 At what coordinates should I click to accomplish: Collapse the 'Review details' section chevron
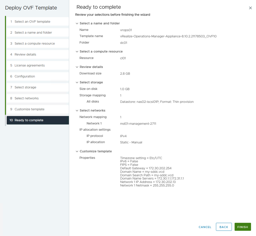tap(77, 67)
